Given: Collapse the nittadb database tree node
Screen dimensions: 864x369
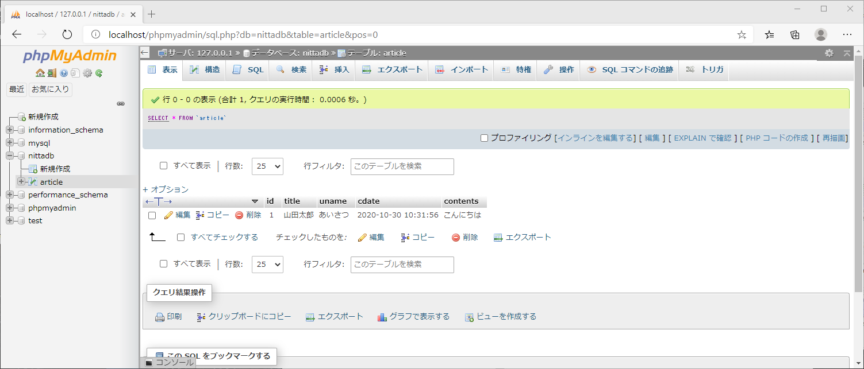Looking at the screenshot, I should click(x=10, y=156).
